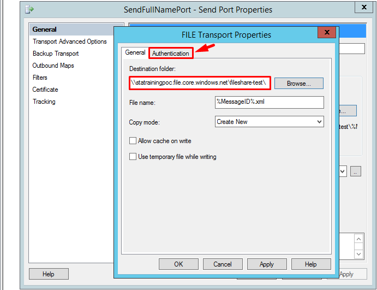Click the Destination folder path field

tap(200, 83)
